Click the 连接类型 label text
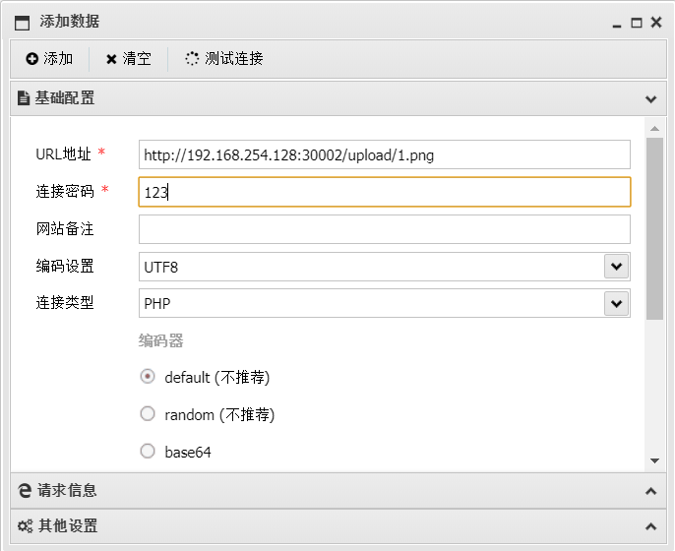 point(65,303)
